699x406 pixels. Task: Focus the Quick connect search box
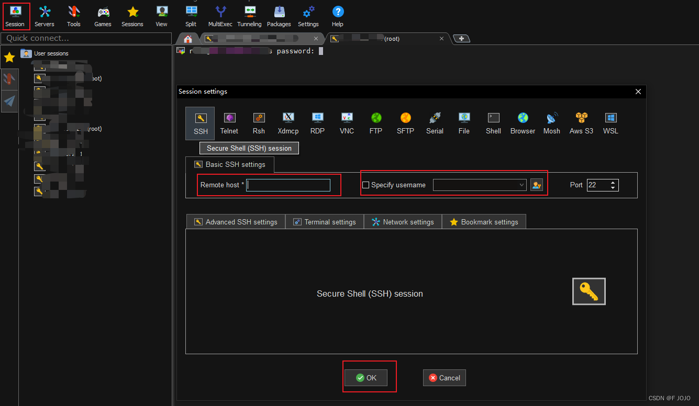pyautogui.click(x=86, y=38)
